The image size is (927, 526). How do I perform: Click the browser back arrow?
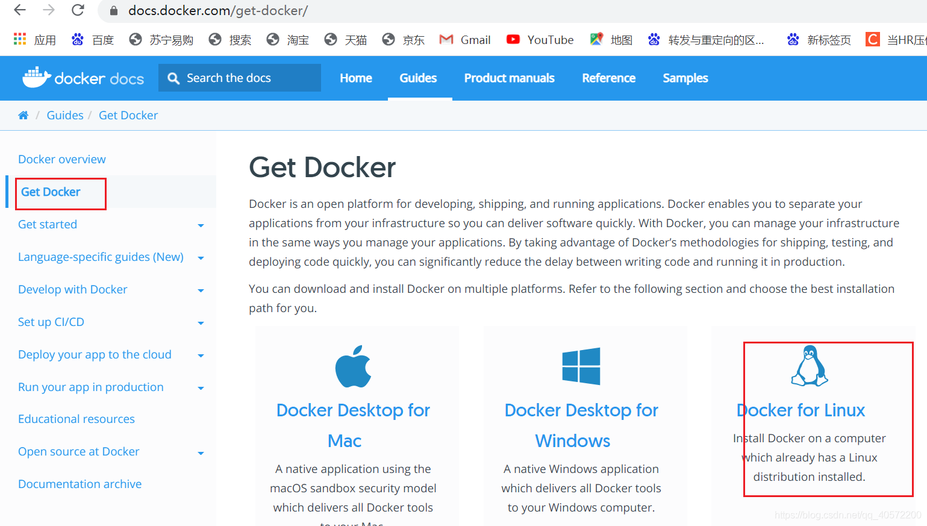(x=20, y=10)
